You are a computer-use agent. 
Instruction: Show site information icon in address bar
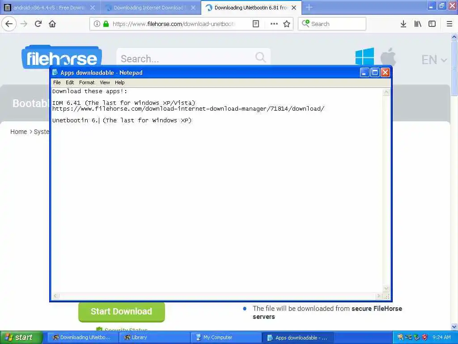point(97,24)
